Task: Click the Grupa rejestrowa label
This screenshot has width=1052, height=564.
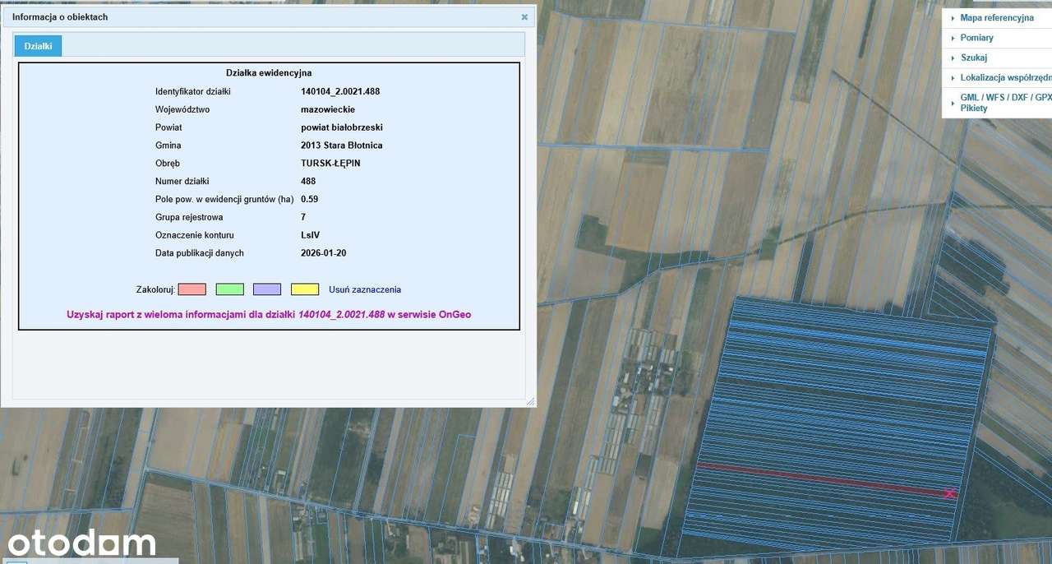Action: [x=189, y=217]
